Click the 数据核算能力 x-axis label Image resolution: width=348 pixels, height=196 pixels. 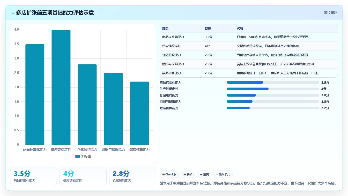139,149
